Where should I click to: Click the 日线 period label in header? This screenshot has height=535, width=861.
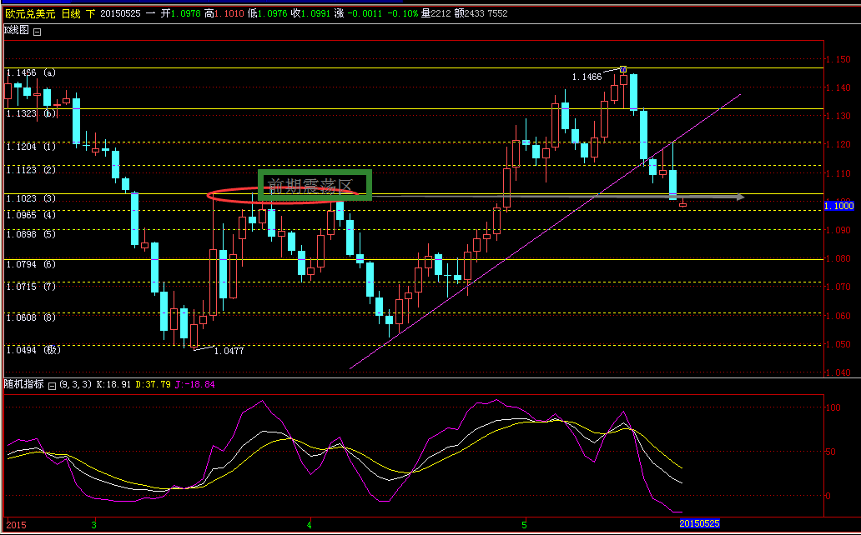[x=71, y=13]
